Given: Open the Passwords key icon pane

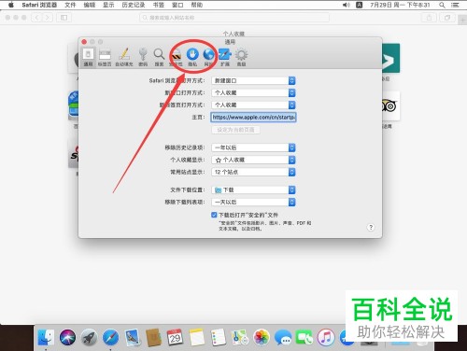Looking at the screenshot, I should (143, 58).
